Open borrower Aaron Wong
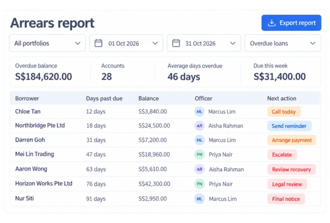 pos(31,169)
